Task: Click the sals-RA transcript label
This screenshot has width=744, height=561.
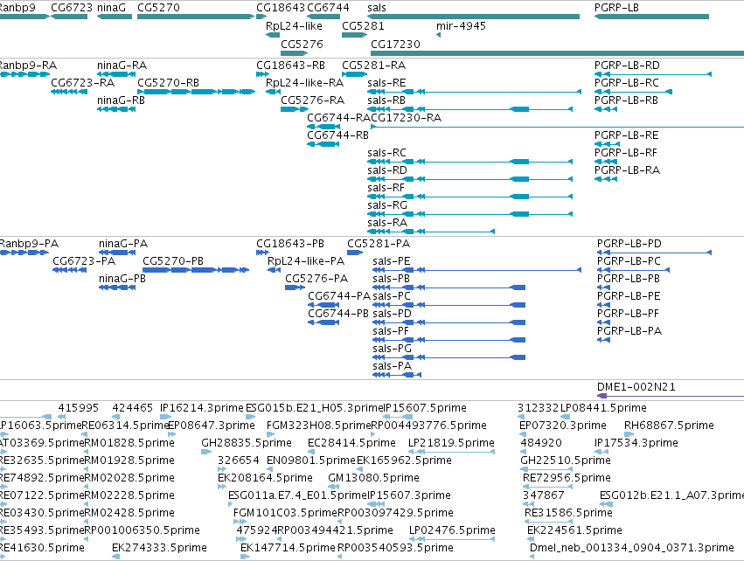Action: click(387, 223)
